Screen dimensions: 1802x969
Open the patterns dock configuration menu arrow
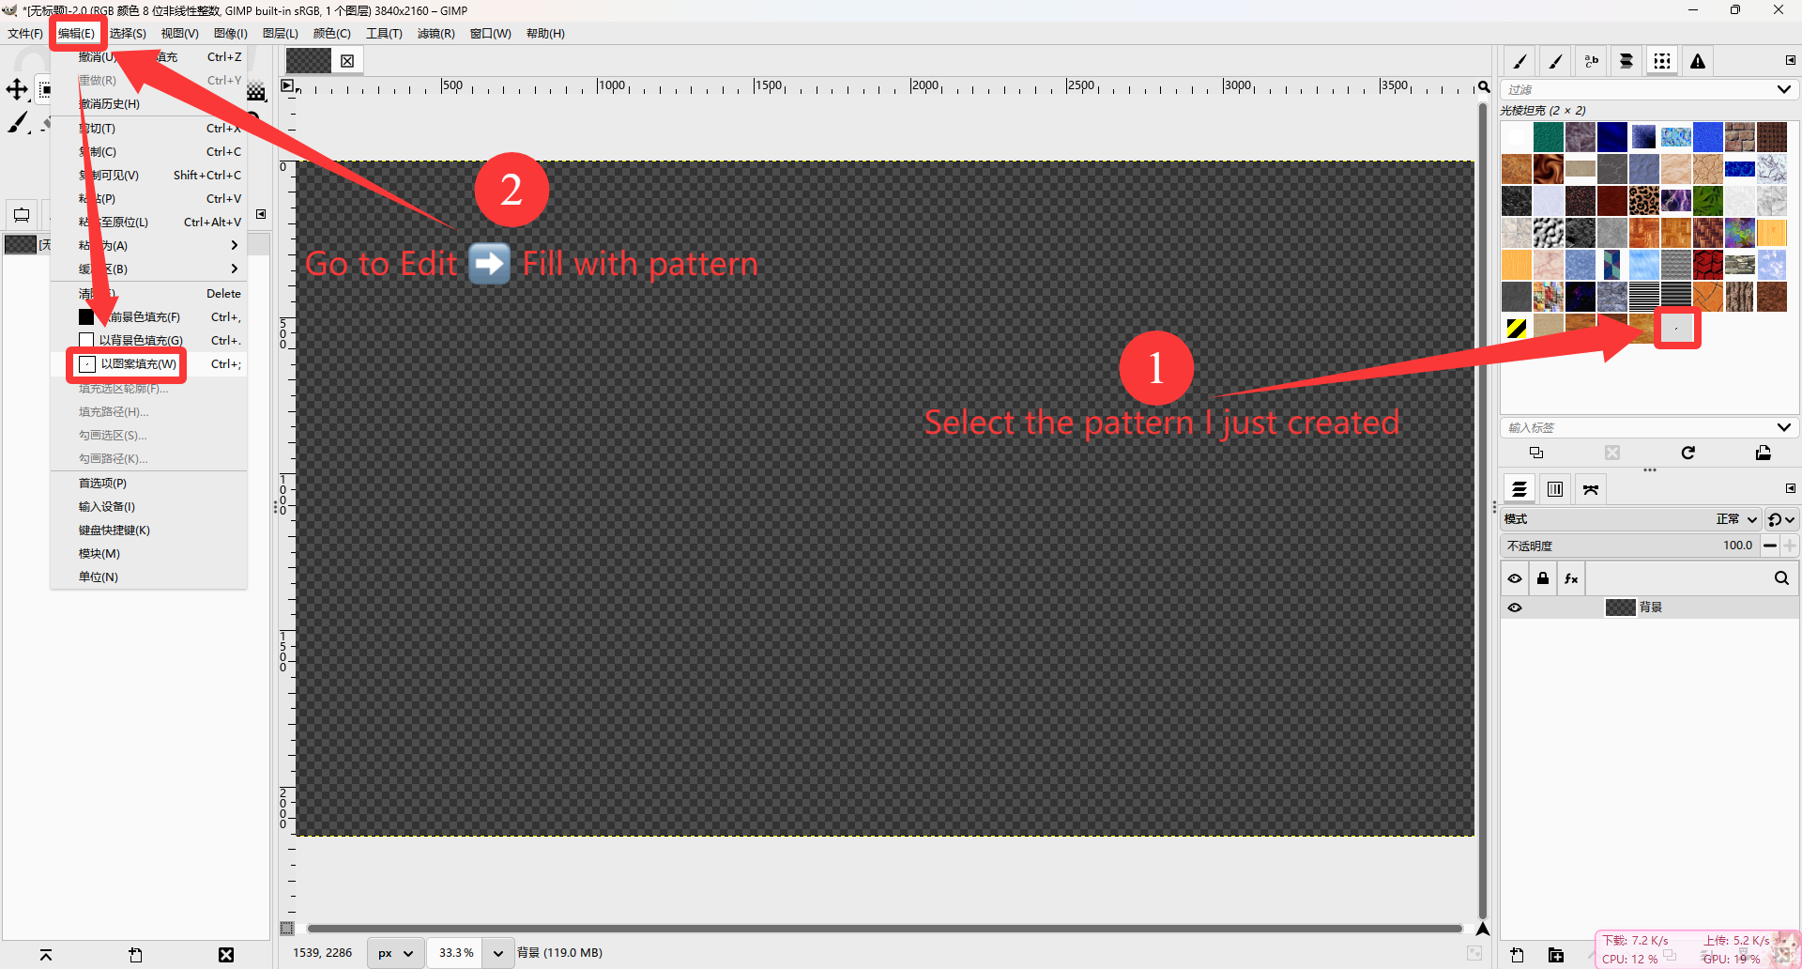[x=1791, y=60]
